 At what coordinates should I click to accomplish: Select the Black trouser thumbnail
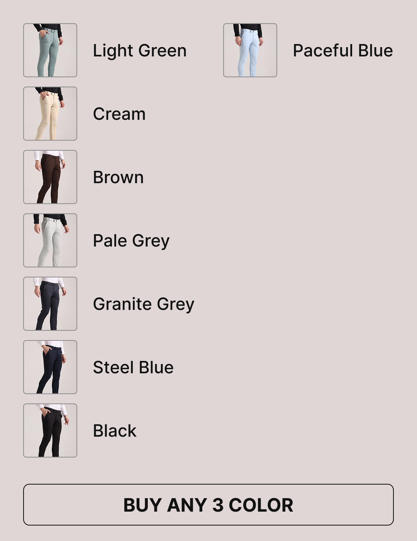click(x=50, y=430)
